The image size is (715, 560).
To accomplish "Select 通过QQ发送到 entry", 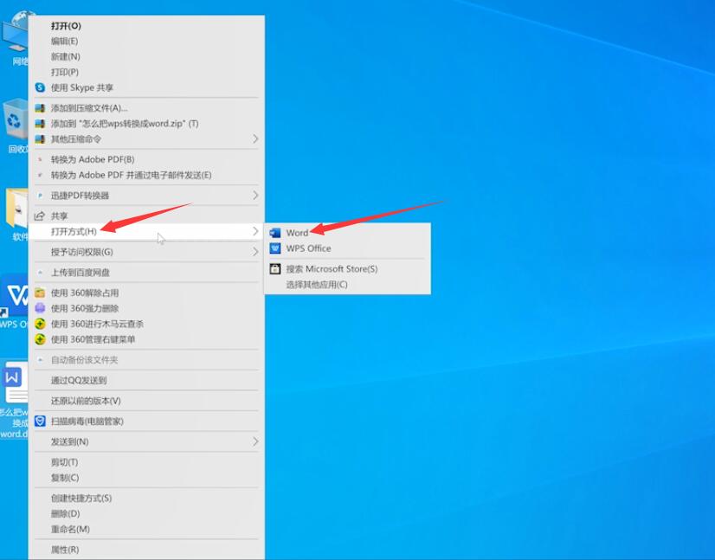I will tap(146, 380).
